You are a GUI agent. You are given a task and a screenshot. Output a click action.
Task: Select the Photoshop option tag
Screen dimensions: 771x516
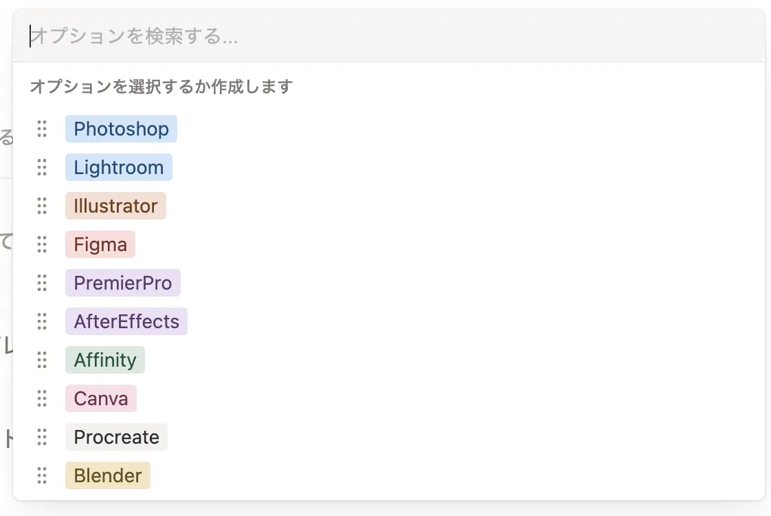click(x=121, y=129)
